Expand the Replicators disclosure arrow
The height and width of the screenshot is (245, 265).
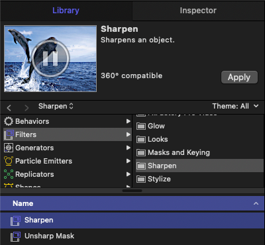click(x=129, y=174)
